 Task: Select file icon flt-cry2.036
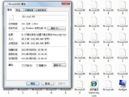click(108, 37)
